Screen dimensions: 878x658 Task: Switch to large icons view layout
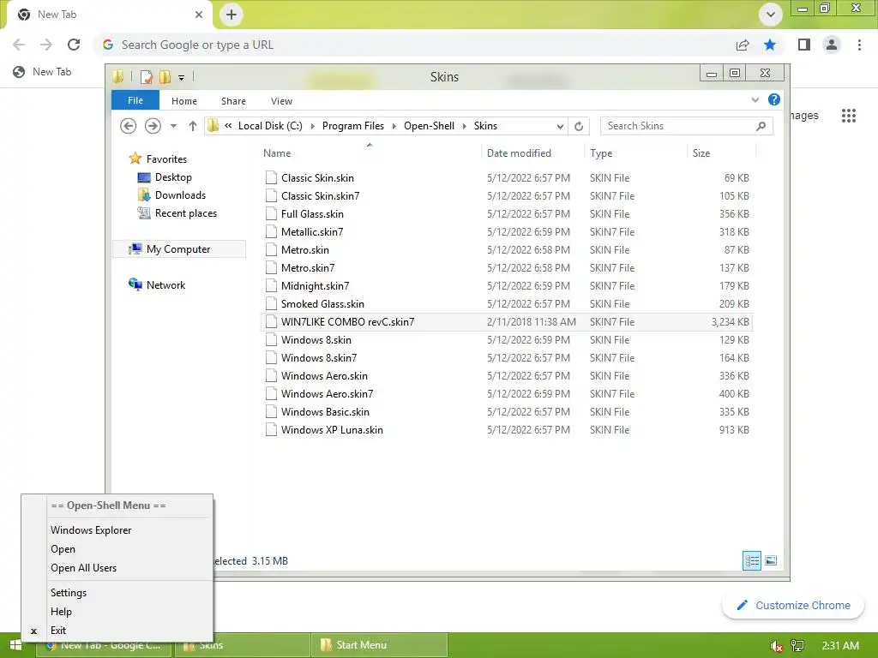771,560
